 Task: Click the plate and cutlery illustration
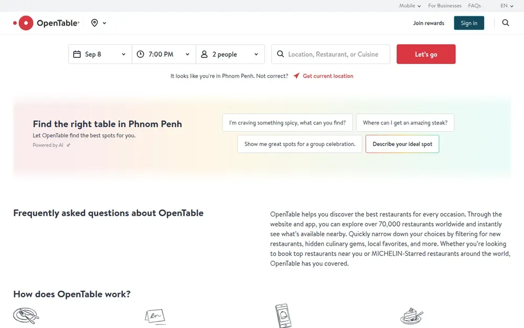click(x=26, y=315)
